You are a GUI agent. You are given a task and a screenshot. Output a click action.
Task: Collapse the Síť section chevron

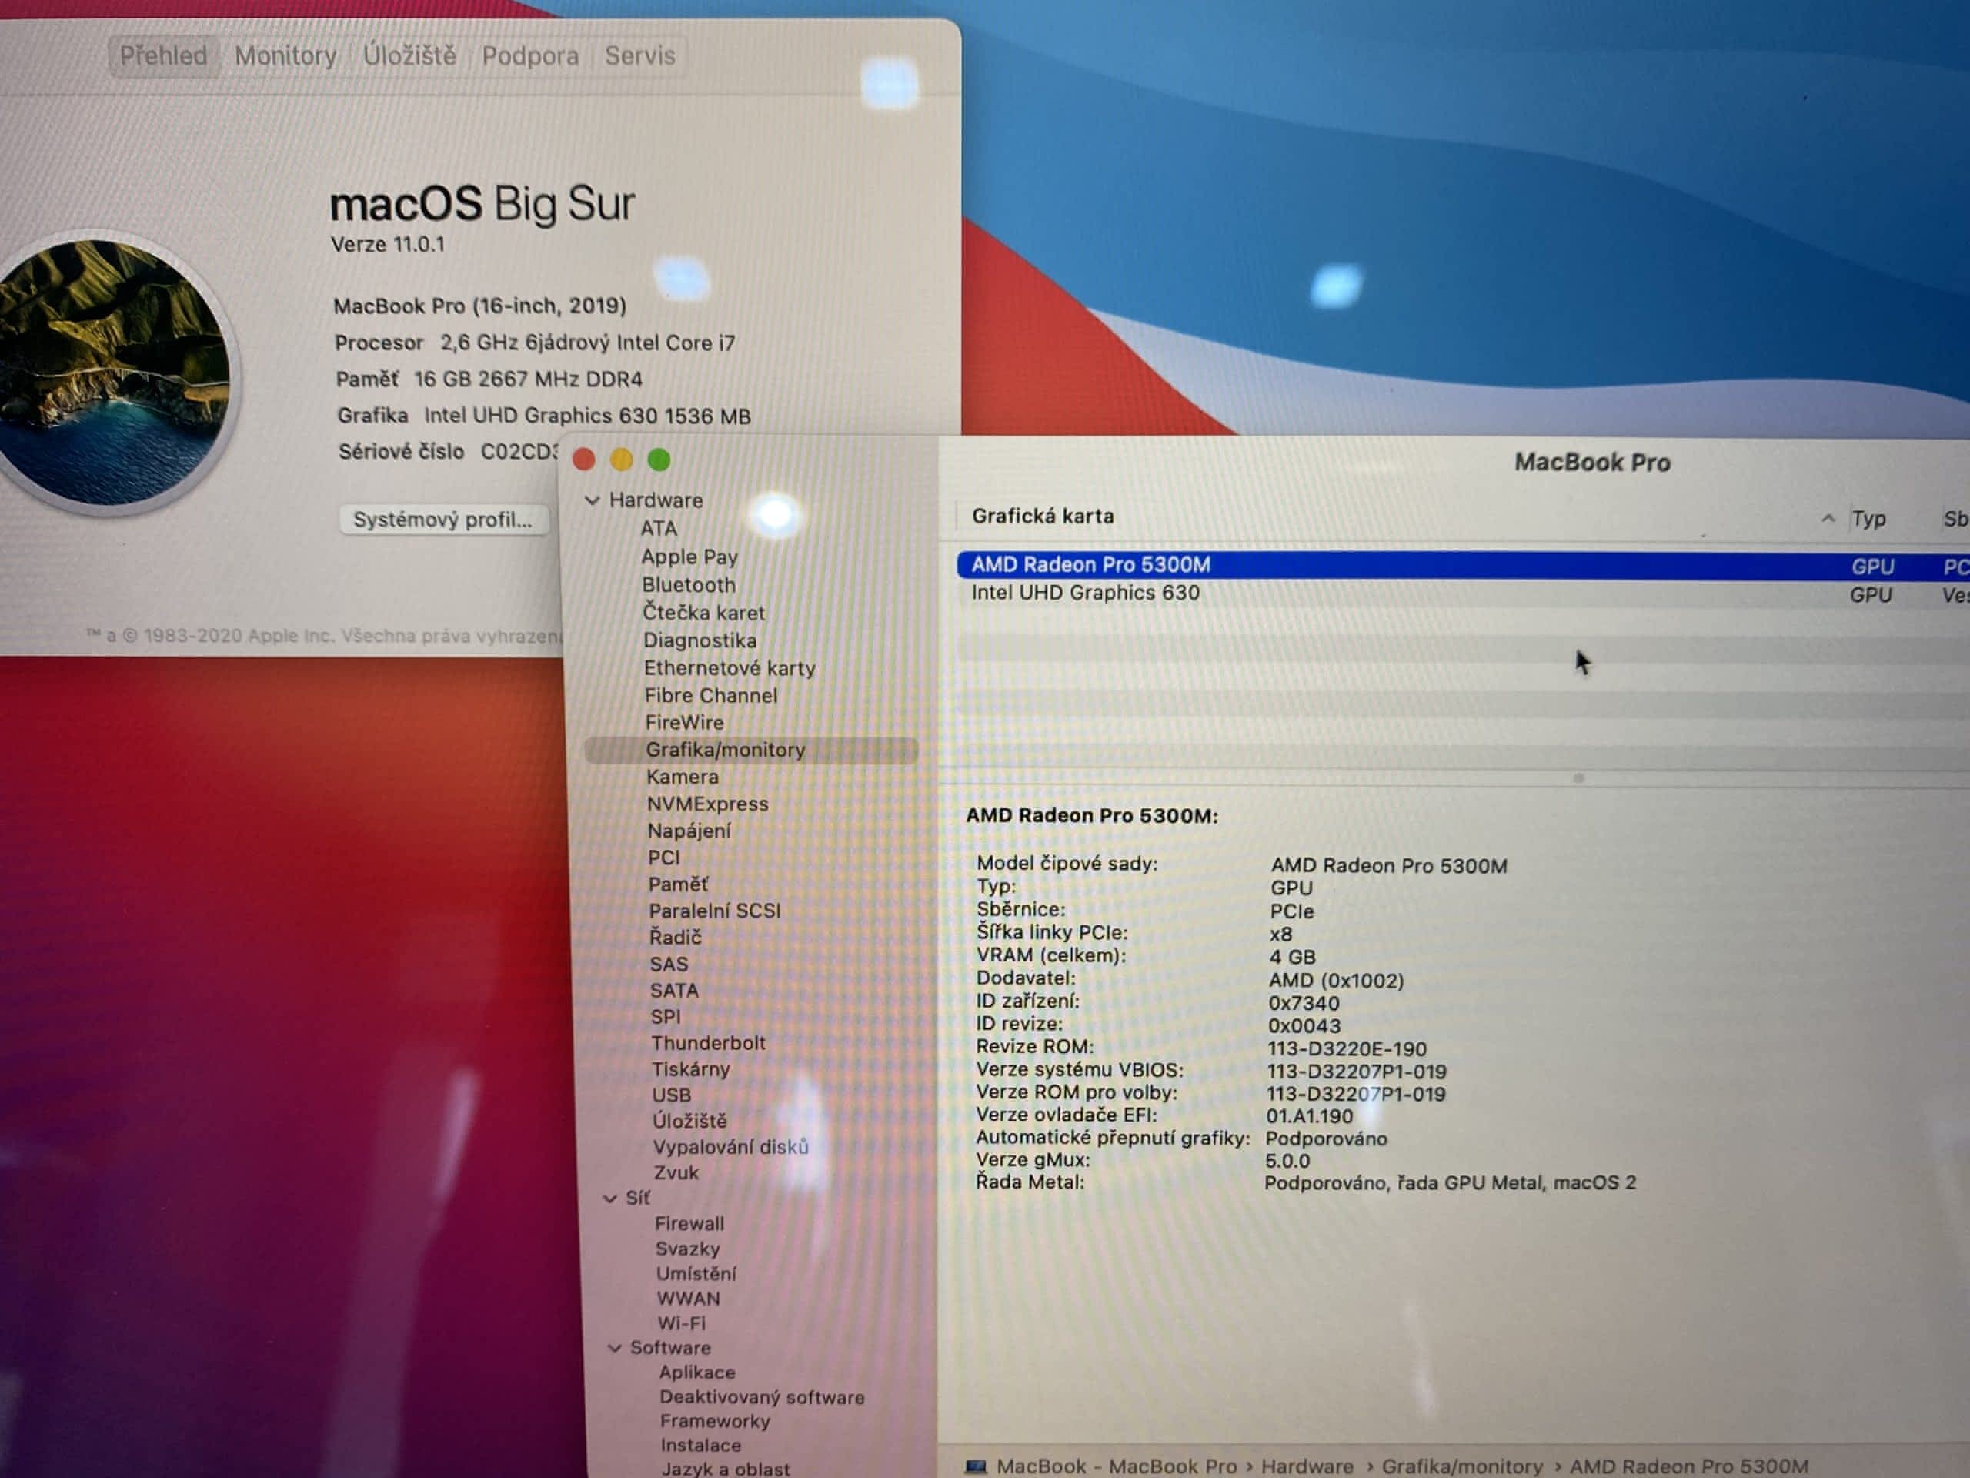pos(610,1199)
